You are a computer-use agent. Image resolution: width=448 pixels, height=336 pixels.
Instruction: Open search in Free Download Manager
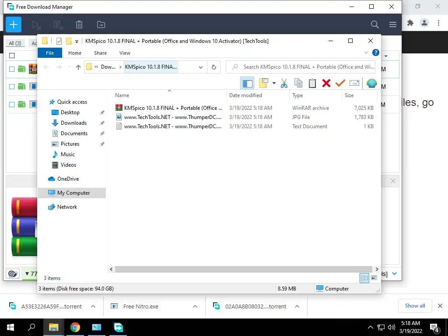(x=374, y=24)
